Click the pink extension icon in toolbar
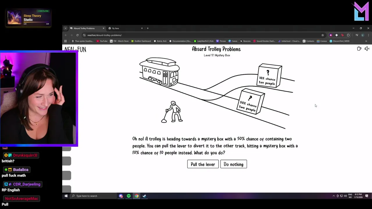 click(331, 35)
